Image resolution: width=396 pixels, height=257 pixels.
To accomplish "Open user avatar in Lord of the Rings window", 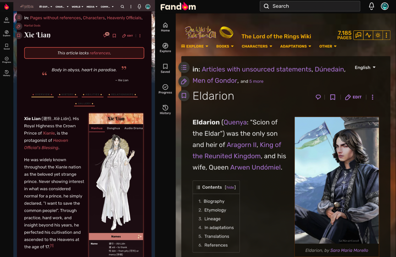I will coord(385,6).
